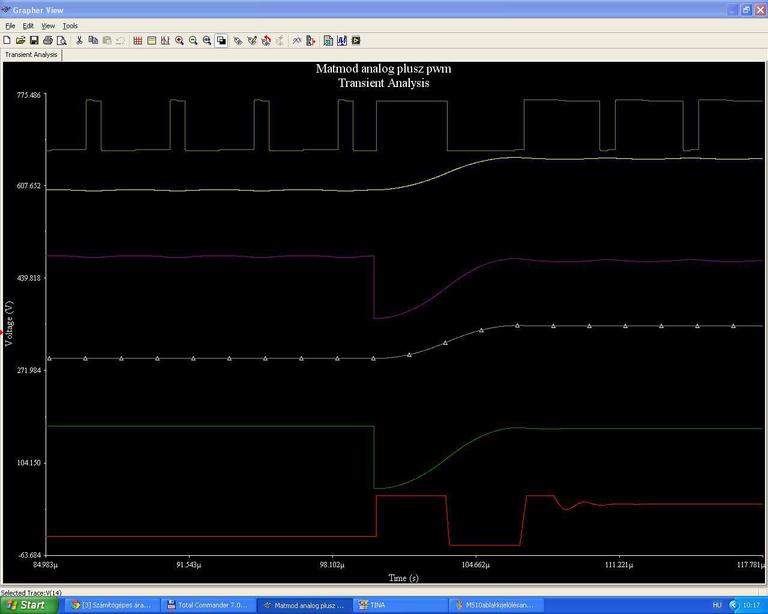Click the tag icon with red arrow
The height and width of the screenshot is (614, 768).
click(x=266, y=40)
